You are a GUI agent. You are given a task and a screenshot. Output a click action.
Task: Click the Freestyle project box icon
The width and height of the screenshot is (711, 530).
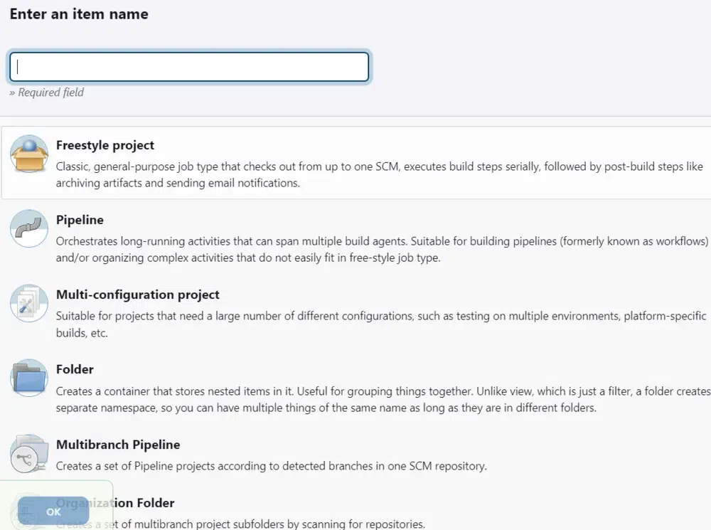tap(29, 154)
